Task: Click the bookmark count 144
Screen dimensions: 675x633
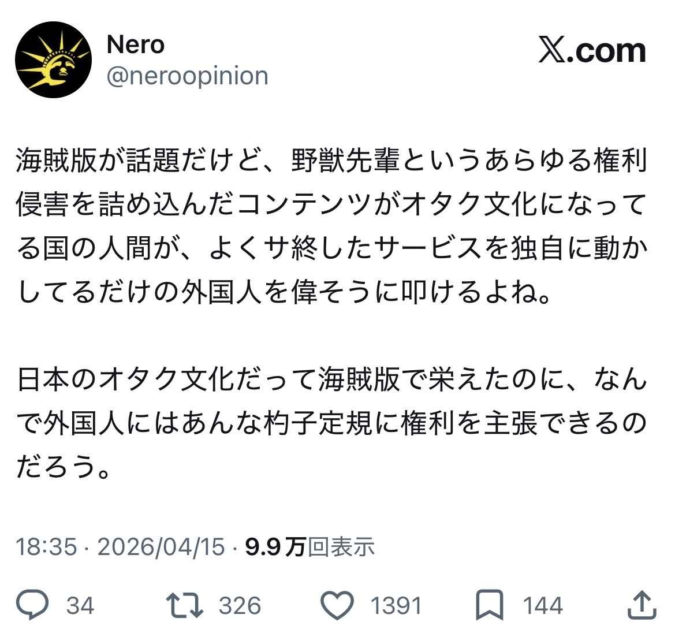Action: (542, 605)
